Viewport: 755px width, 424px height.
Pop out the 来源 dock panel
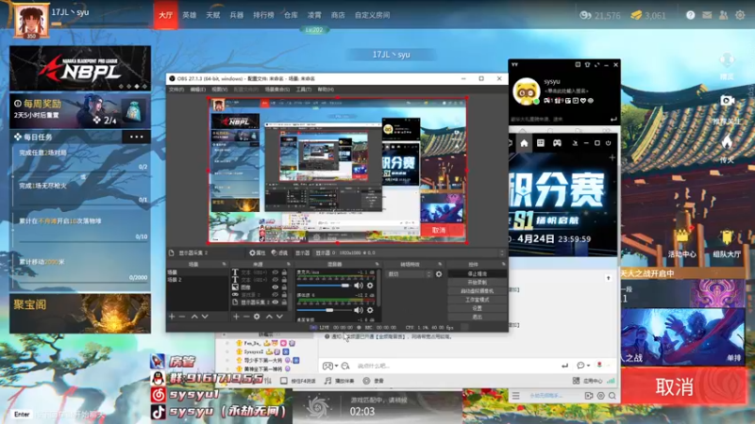[289, 265]
